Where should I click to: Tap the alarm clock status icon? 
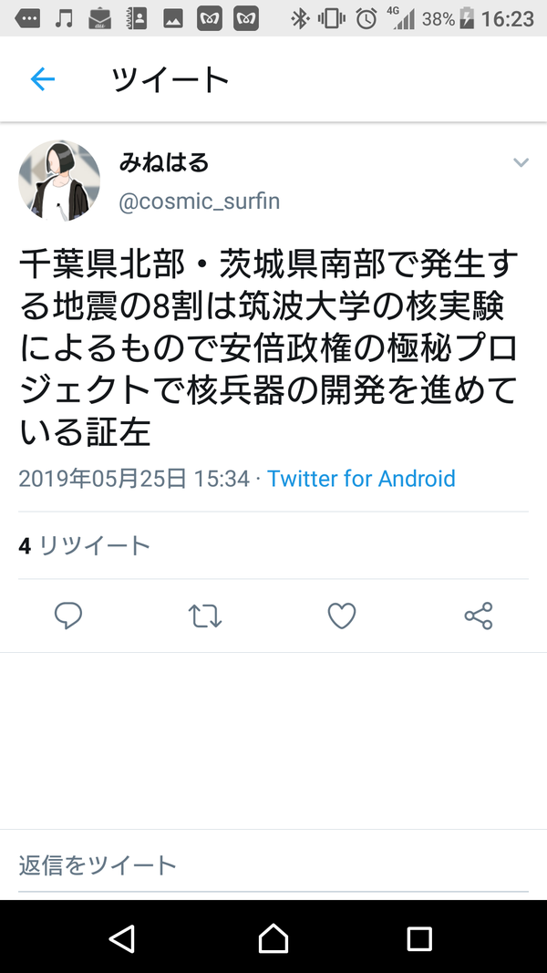(366, 18)
